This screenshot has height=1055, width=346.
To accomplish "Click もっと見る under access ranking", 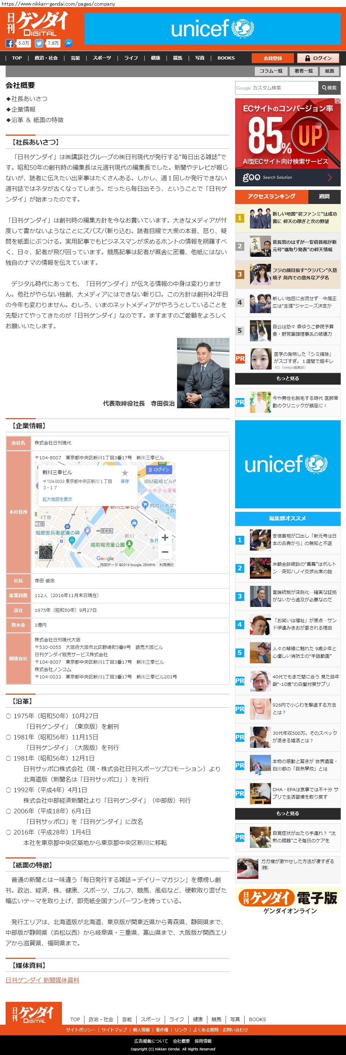I will click(288, 378).
